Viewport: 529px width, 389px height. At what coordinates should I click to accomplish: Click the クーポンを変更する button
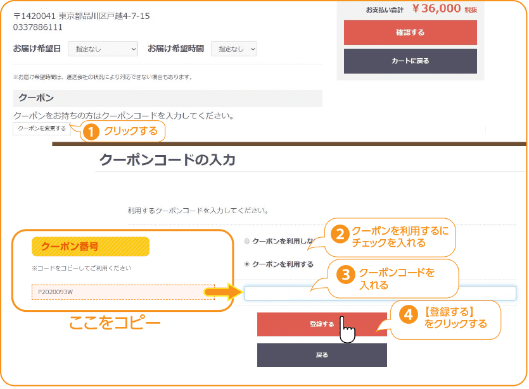pos(42,128)
